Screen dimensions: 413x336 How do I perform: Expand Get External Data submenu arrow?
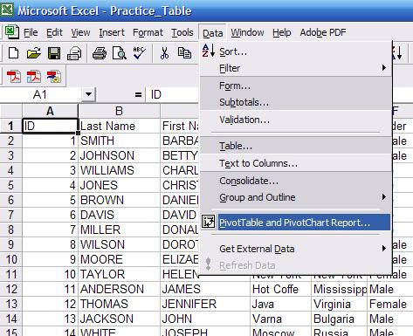(x=384, y=248)
